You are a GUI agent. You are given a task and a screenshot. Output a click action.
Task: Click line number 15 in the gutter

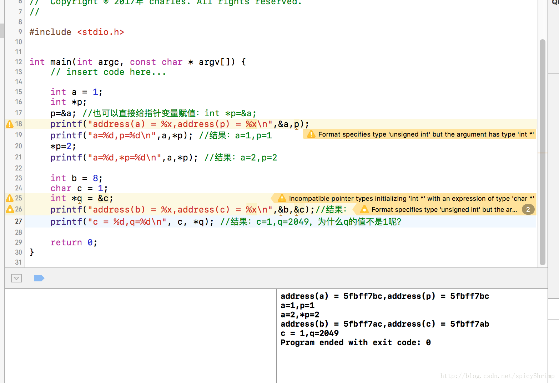19,92
